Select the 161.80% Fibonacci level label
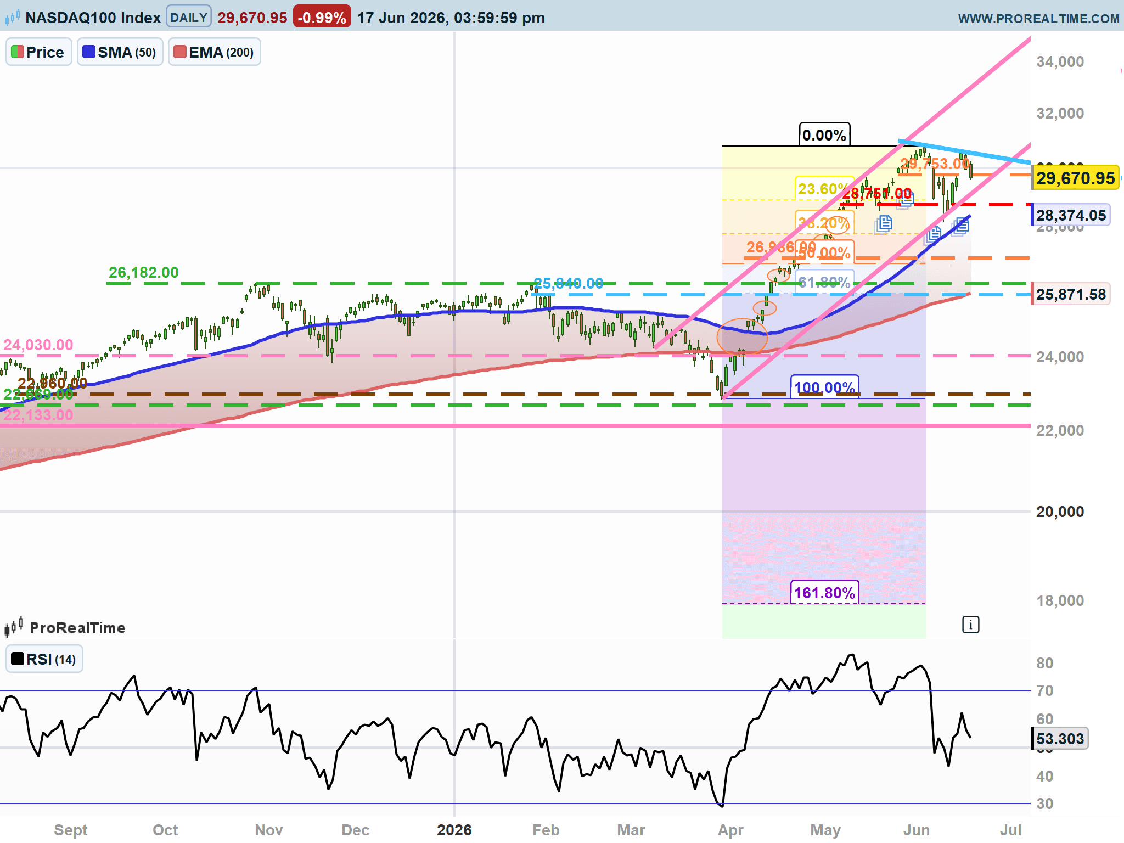 point(824,592)
